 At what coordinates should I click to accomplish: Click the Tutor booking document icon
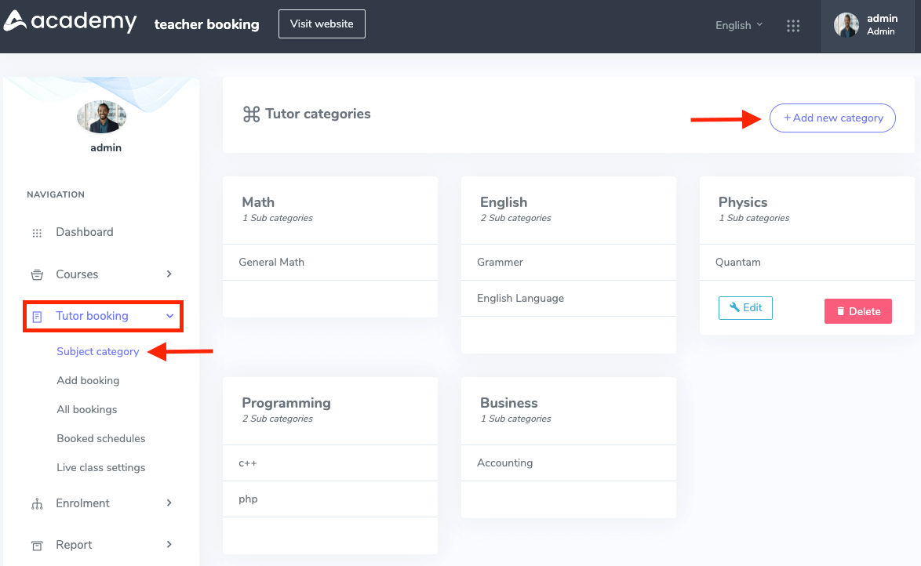pos(37,317)
